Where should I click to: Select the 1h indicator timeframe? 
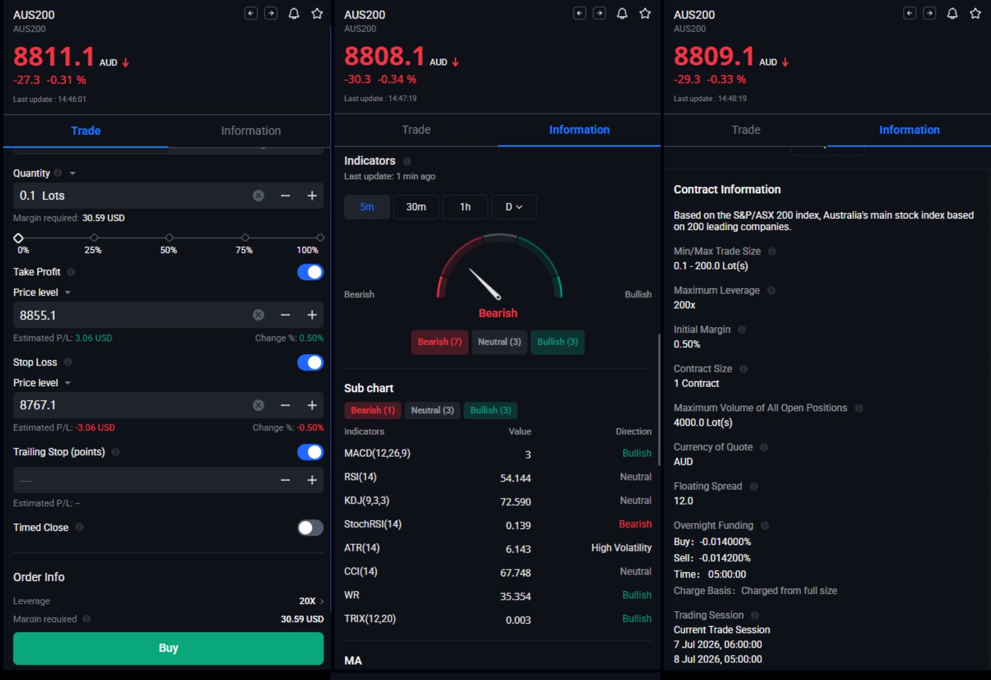pyautogui.click(x=465, y=207)
